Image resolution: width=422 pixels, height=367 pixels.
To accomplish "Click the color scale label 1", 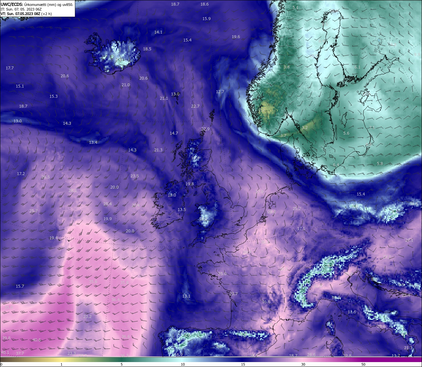I will (x=61, y=364).
